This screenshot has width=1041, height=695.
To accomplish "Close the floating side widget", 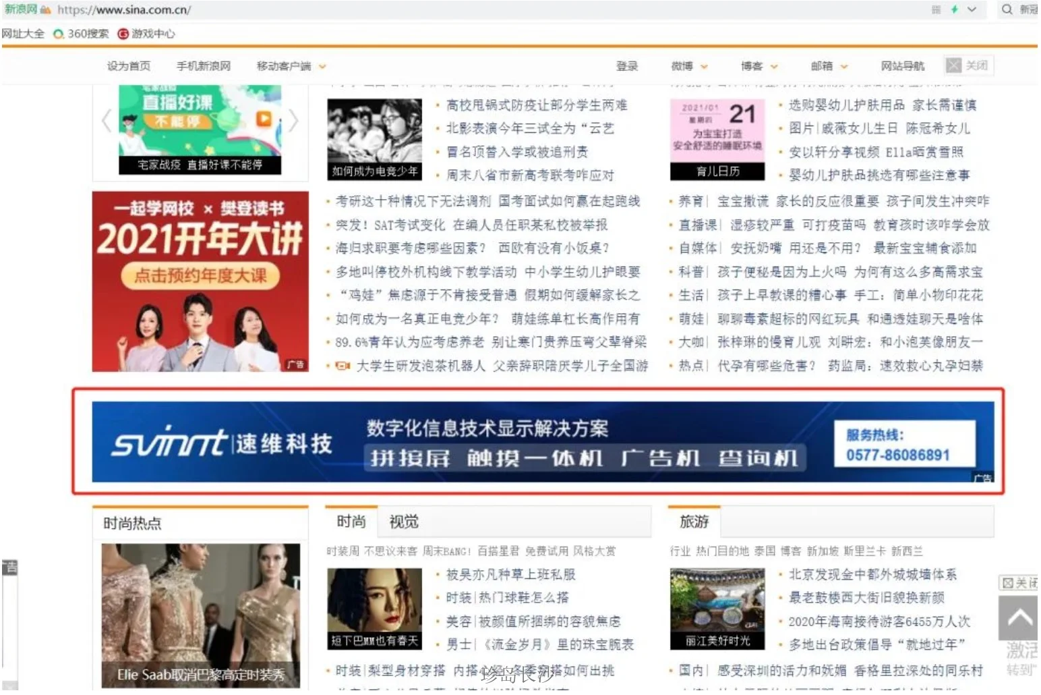I will pyautogui.click(x=1019, y=583).
